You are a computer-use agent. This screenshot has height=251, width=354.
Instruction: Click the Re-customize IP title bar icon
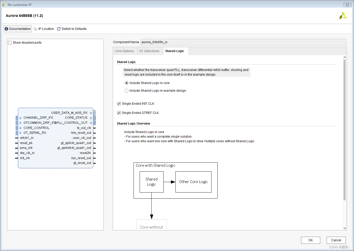4,5
